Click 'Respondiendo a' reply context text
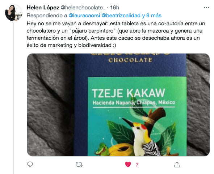Screen dimensions: 214x174 (x=47, y=16)
